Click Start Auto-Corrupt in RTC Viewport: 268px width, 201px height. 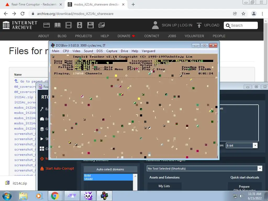click(60, 169)
